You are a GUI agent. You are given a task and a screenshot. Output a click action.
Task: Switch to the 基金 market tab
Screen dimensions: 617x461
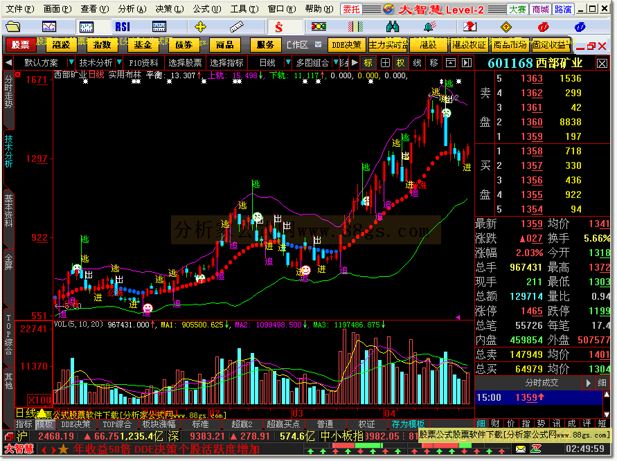coord(143,44)
